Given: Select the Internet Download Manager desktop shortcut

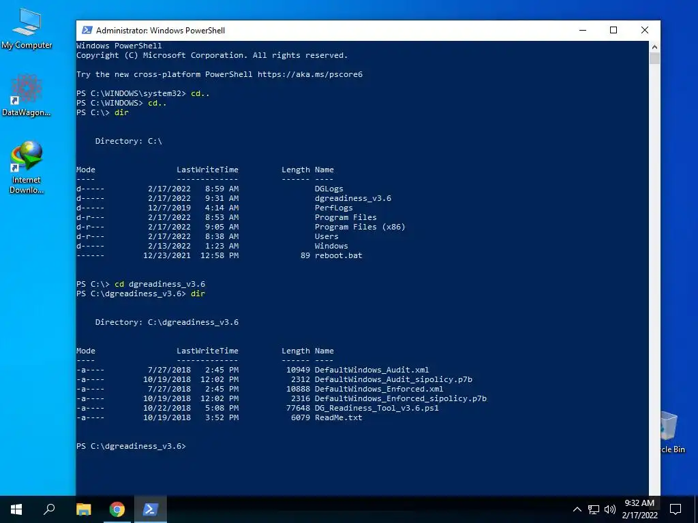Looking at the screenshot, I should pyautogui.click(x=27, y=168).
